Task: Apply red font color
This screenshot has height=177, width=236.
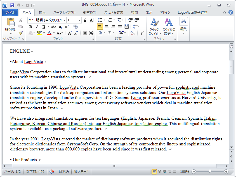Action: point(49,33)
